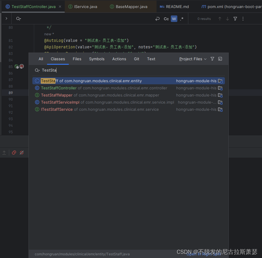The image size is (262, 258).
Task: Click interface icon of TestStaffMapper result
Action: [37, 95]
